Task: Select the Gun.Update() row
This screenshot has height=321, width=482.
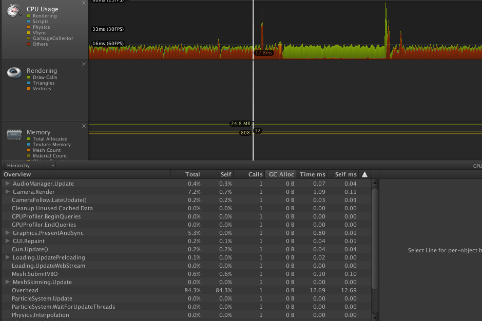Action: [187, 249]
